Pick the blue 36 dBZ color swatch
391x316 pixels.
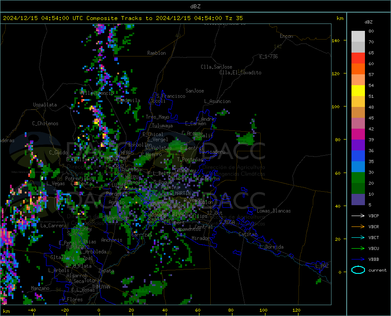point(358,156)
